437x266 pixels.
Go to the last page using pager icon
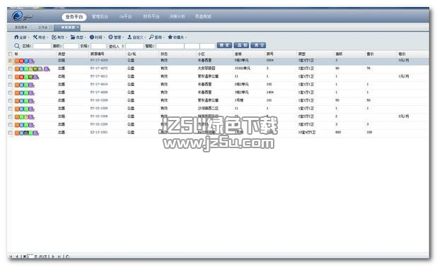(x=59, y=257)
